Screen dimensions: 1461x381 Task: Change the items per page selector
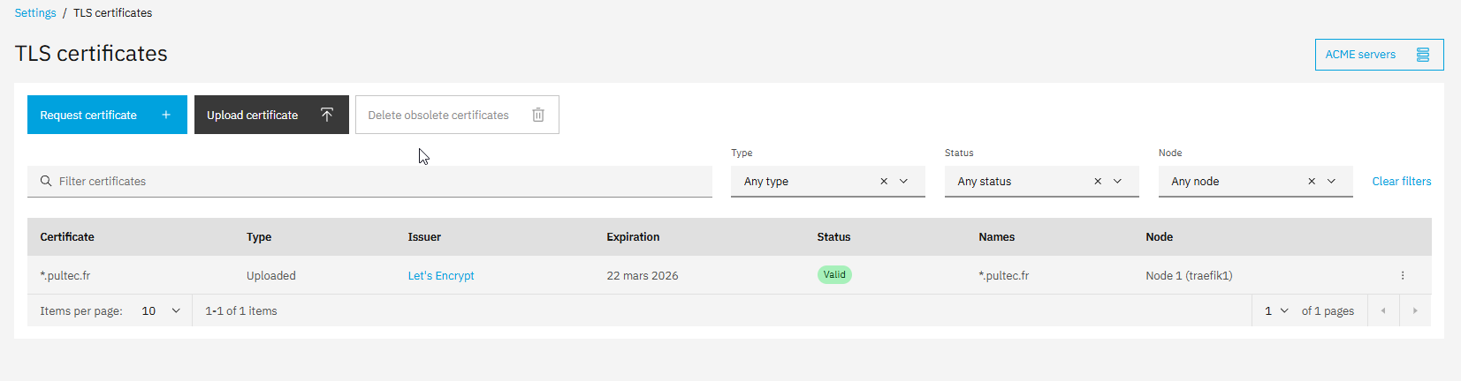pos(160,311)
